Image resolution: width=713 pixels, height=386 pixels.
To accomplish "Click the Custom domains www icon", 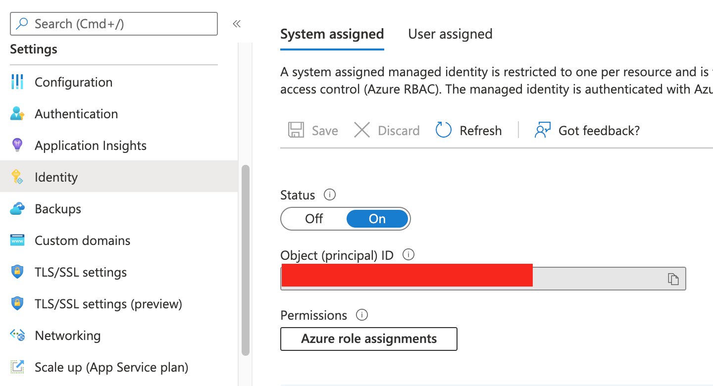I will click(17, 241).
